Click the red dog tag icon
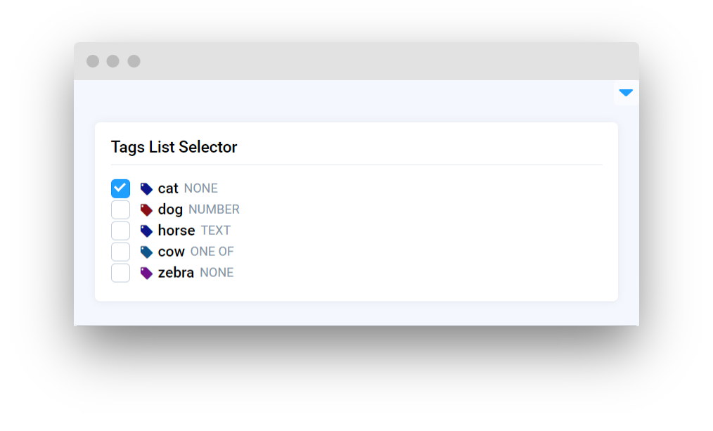 point(146,210)
